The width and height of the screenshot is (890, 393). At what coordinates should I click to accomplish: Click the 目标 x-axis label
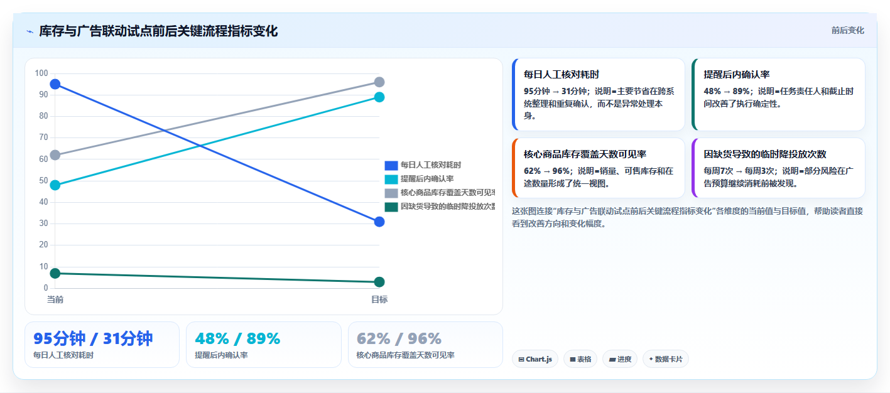(x=379, y=299)
